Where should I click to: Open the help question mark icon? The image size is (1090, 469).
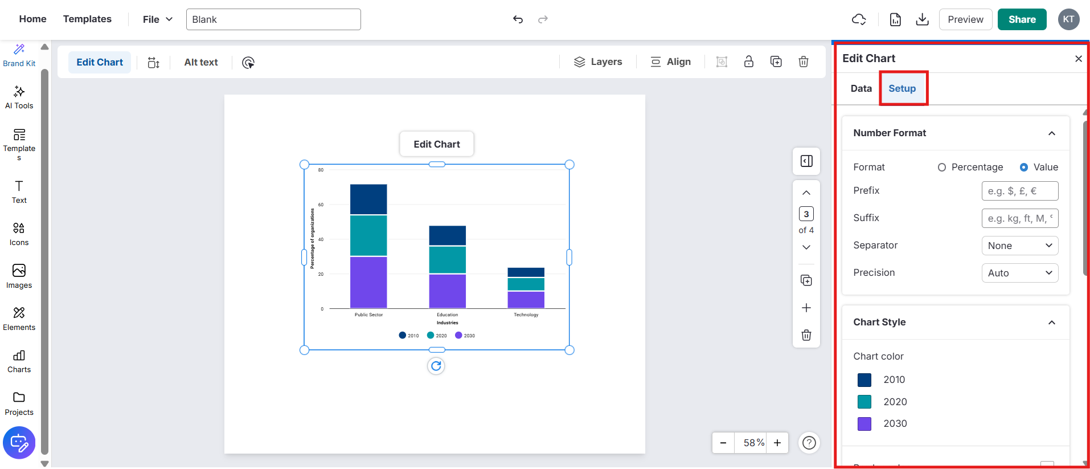tap(809, 443)
